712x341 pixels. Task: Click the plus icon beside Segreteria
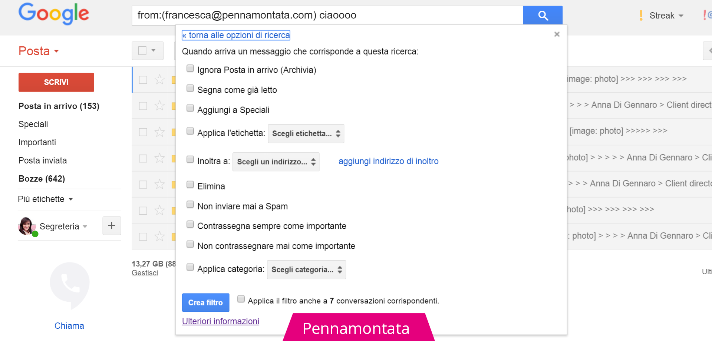coord(112,226)
